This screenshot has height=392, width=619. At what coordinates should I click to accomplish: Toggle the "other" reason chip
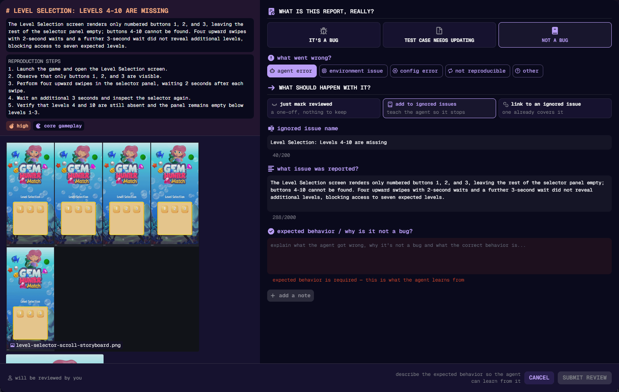pos(528,71)
